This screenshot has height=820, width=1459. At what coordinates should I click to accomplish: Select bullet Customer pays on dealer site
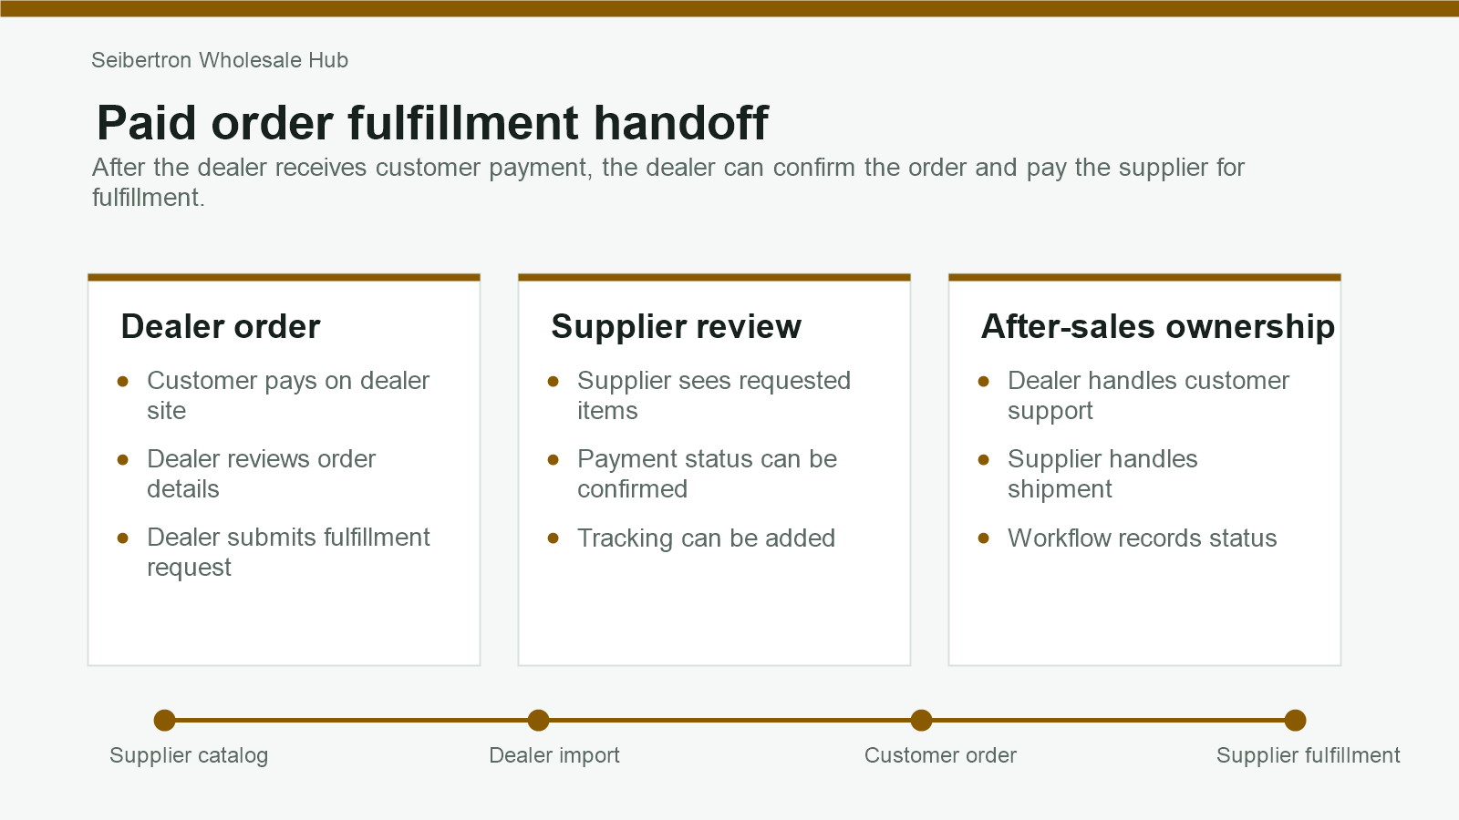[x=288, y=395]
